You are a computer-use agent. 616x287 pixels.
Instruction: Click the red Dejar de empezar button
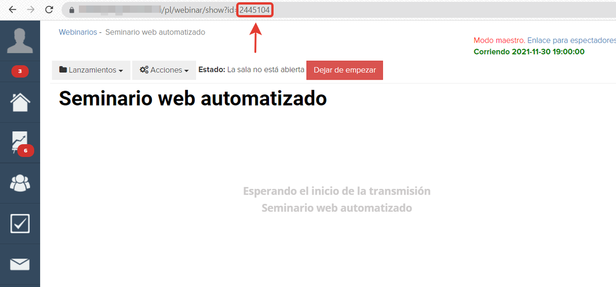pyautogui.click(x=344, y=70)
